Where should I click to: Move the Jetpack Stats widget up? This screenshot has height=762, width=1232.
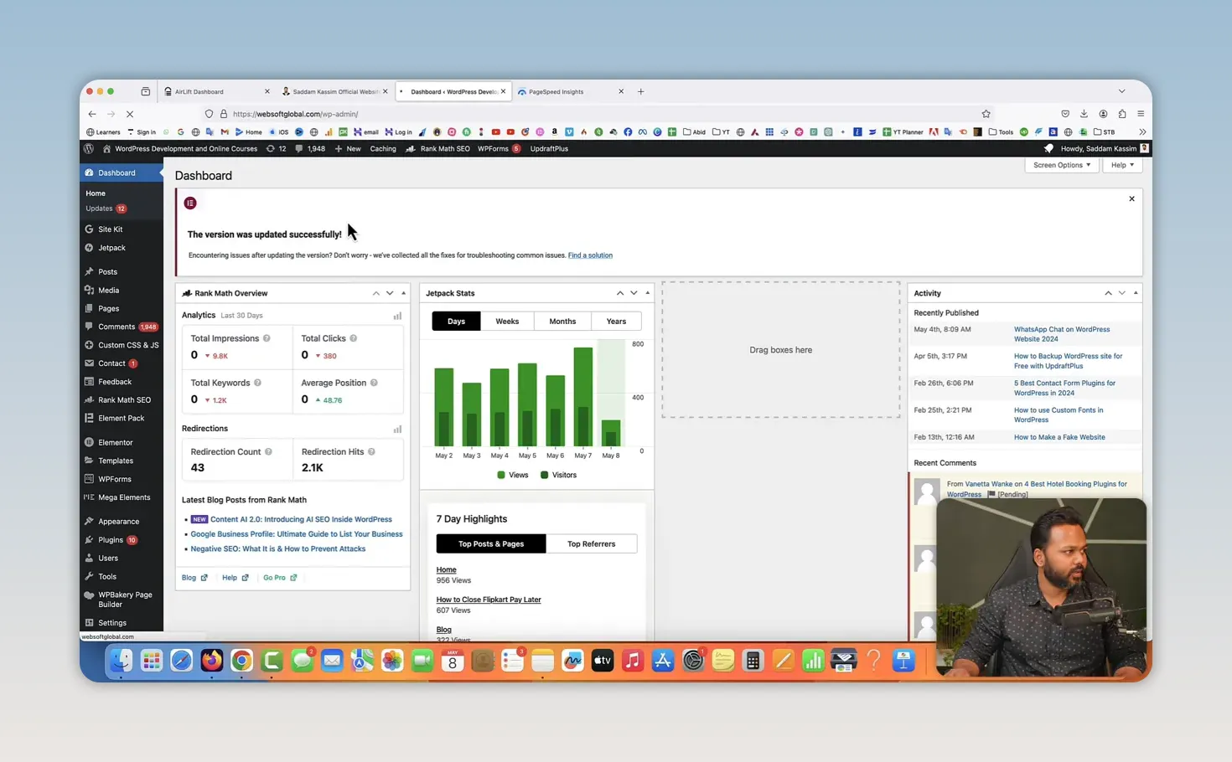pyautogui.click(x=619, y=294)
